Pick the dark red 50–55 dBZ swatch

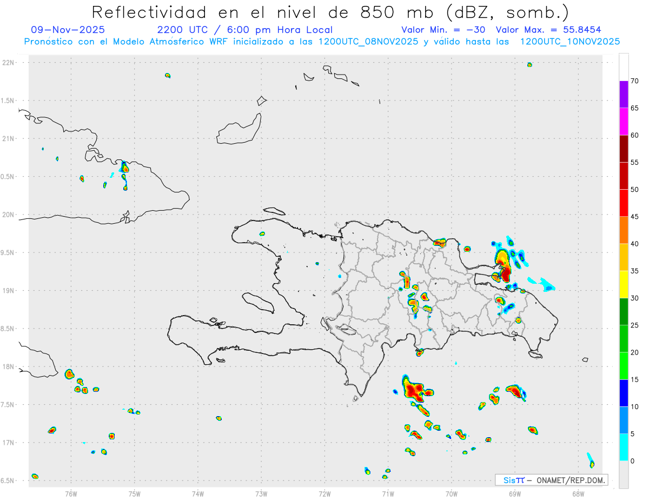point(624,176)
